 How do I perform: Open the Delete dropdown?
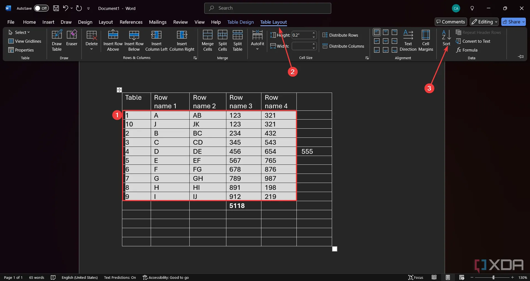click(x=91, y=40)
